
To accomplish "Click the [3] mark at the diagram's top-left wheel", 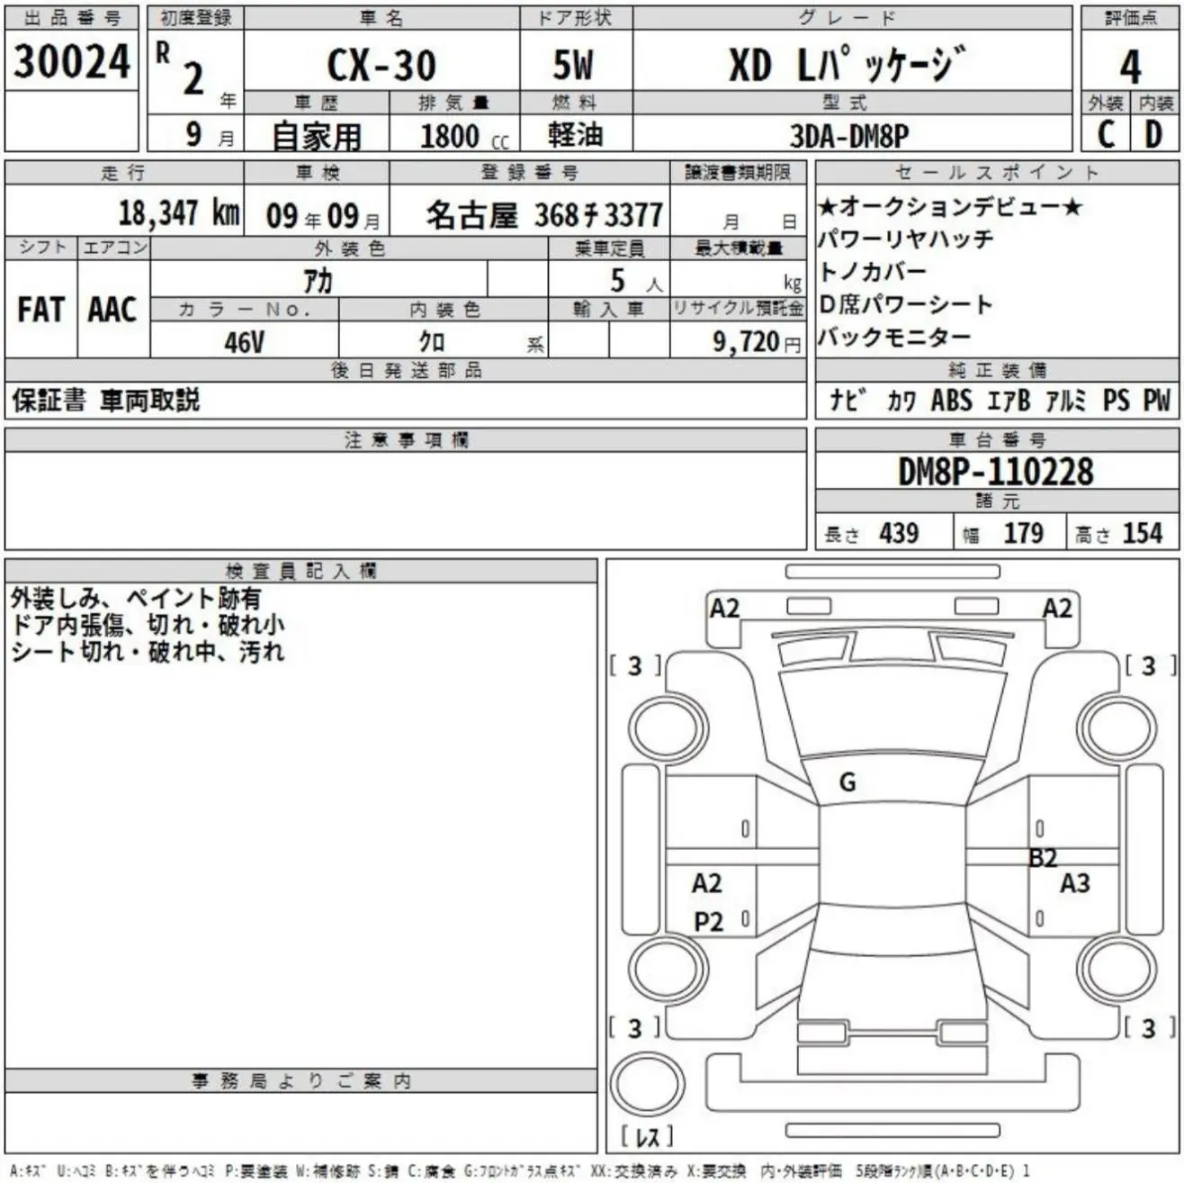I will point(635,666).
